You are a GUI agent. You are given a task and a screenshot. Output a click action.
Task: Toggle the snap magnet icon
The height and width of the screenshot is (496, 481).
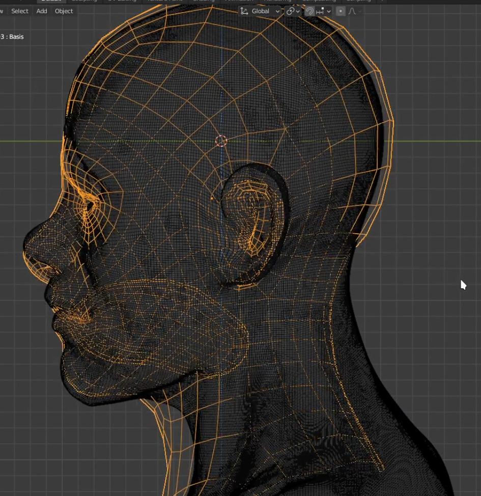click(309, 11)
